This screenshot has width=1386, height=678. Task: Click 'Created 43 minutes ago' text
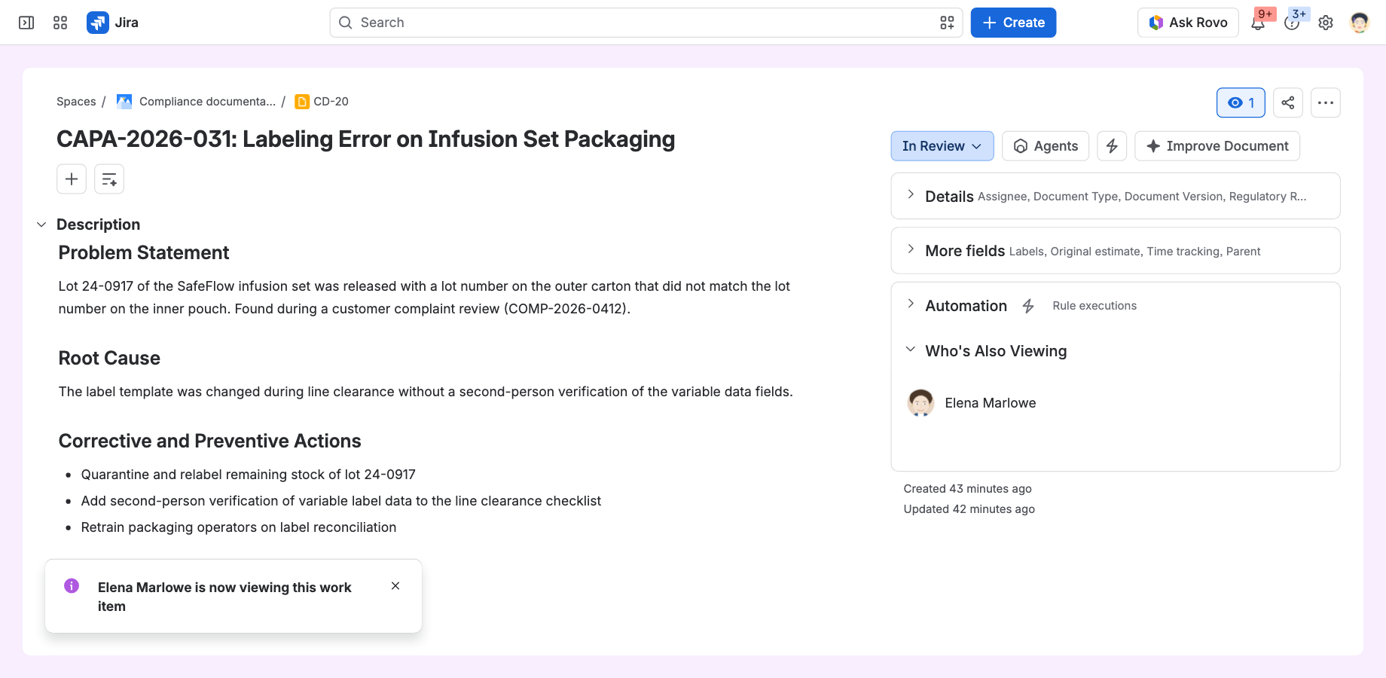point(967,489)
